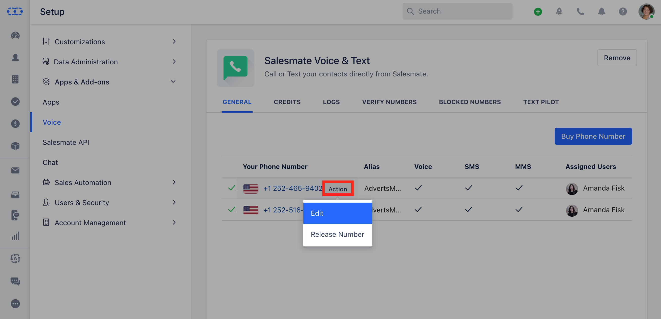The height and width of the screenshot is (319, 661).
Task: Open the Salesmate logo home icon
Action: pyautogui.click(x=15, y=11)
